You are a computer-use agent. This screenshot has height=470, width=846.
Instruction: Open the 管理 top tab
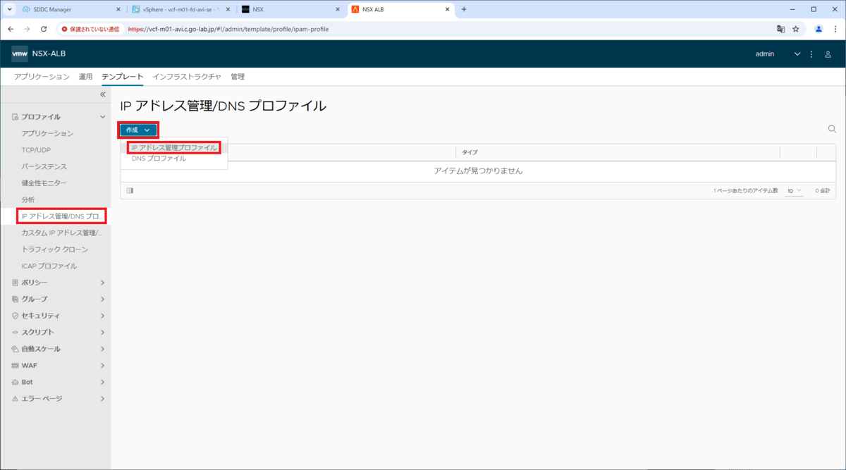238,77
